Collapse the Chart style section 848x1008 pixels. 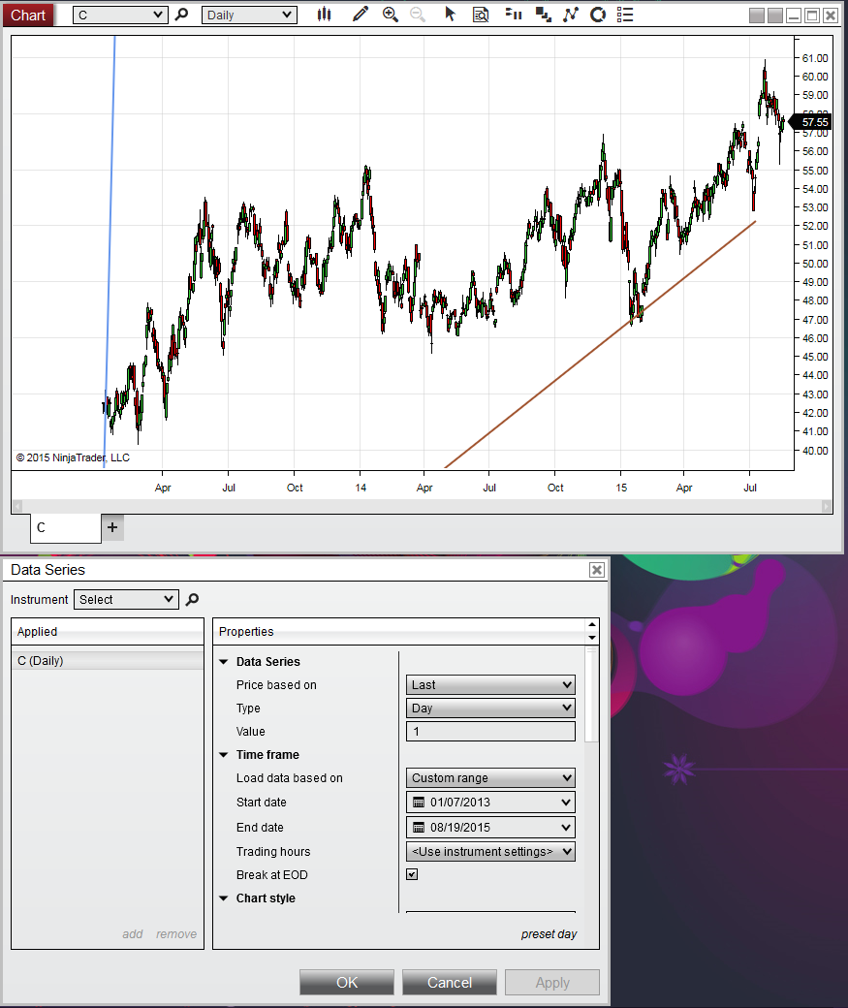coord(224,898)
